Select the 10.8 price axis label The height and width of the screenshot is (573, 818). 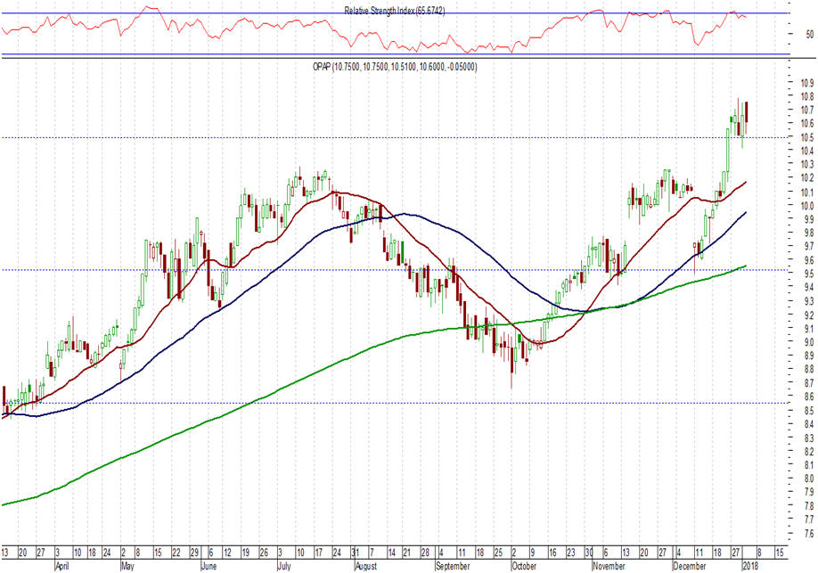[807, 96]
